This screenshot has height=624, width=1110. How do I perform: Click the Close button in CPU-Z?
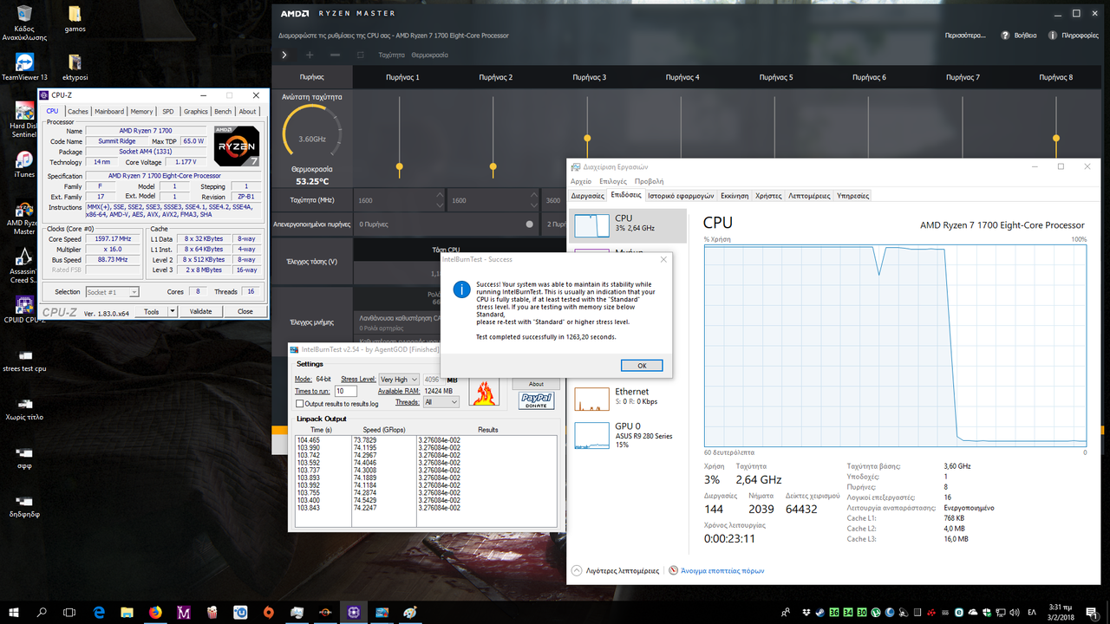(245, 311)
